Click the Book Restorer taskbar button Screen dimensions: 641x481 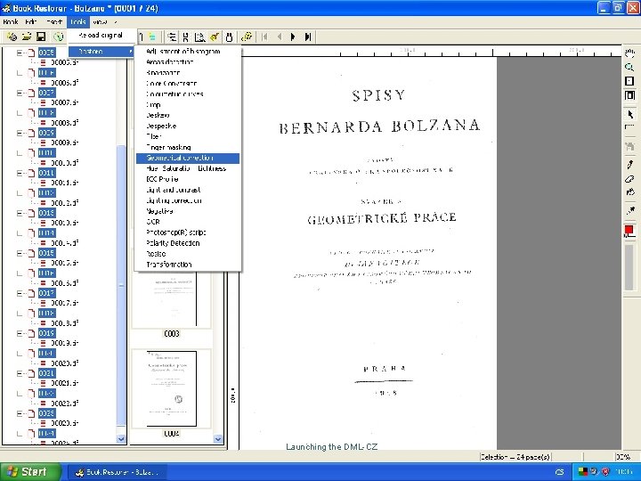(x=118, y=472)
